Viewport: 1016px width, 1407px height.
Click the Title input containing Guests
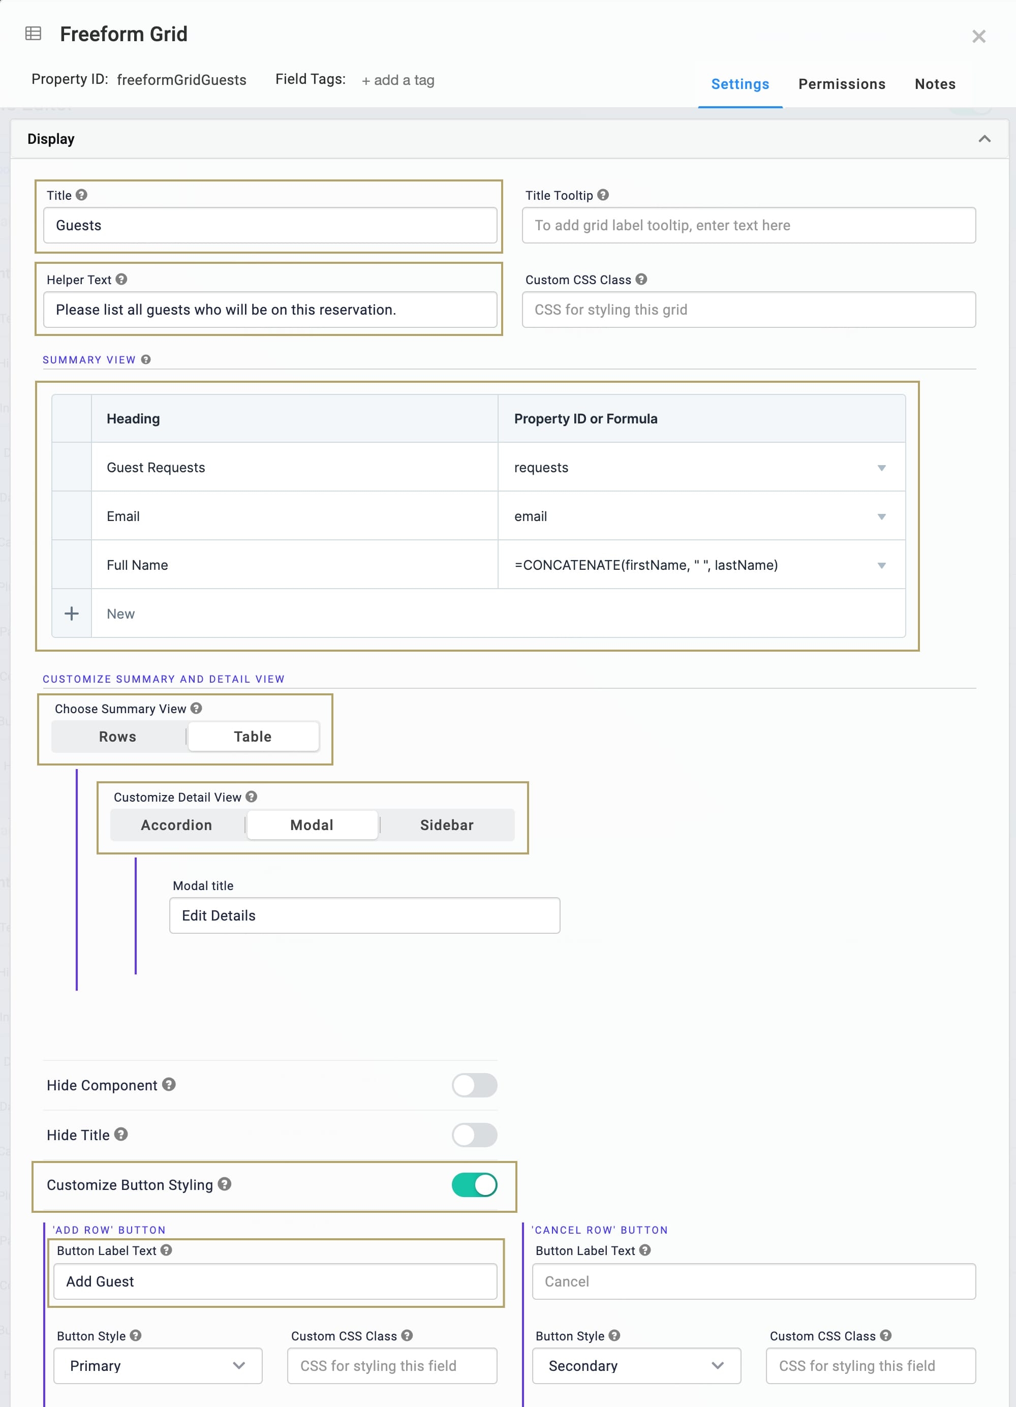click(270, 225)
